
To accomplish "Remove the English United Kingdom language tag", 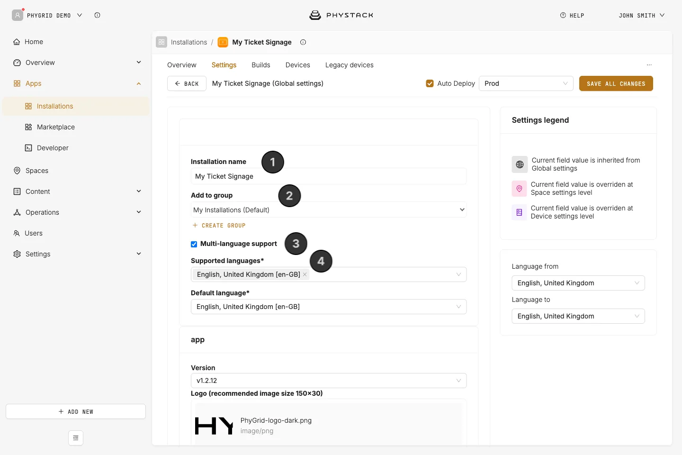I will (305, 274).
